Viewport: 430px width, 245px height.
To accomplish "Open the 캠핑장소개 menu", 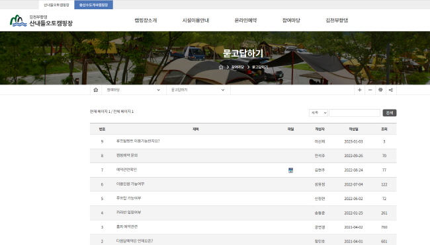I will pyautogui.click(x=146, y=20).
